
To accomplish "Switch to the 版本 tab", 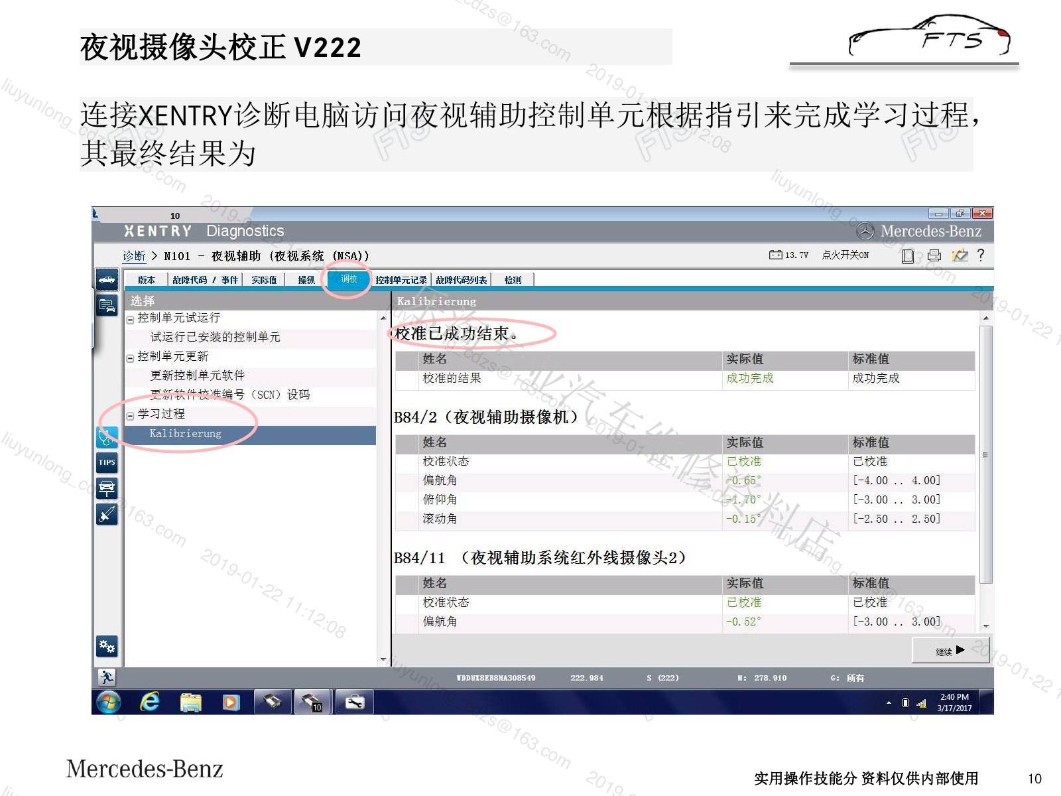I will [147, 280].
